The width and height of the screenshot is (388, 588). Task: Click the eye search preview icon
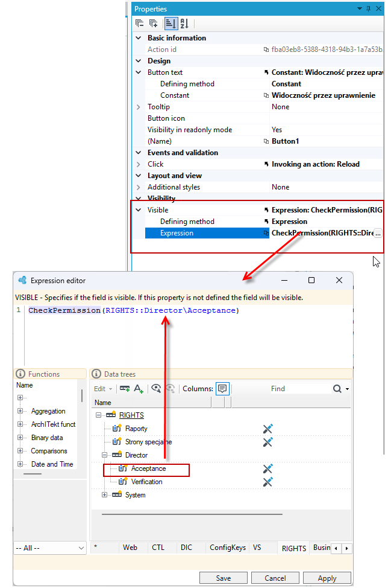click(156, 389)
